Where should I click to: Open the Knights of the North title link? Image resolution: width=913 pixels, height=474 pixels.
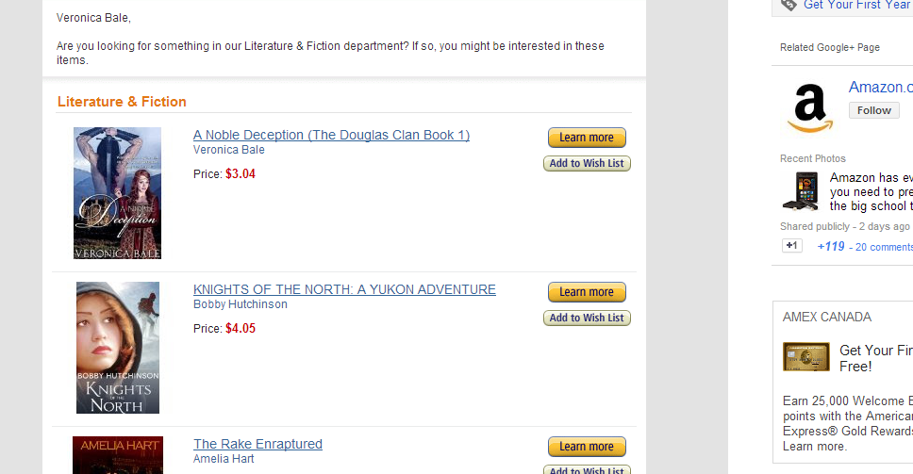tap(344, 289)
